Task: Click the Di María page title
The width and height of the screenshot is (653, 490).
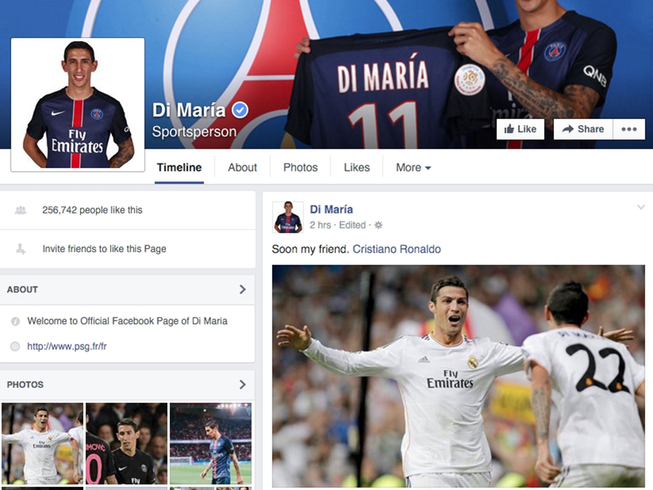Action: [x=189, y=110]
